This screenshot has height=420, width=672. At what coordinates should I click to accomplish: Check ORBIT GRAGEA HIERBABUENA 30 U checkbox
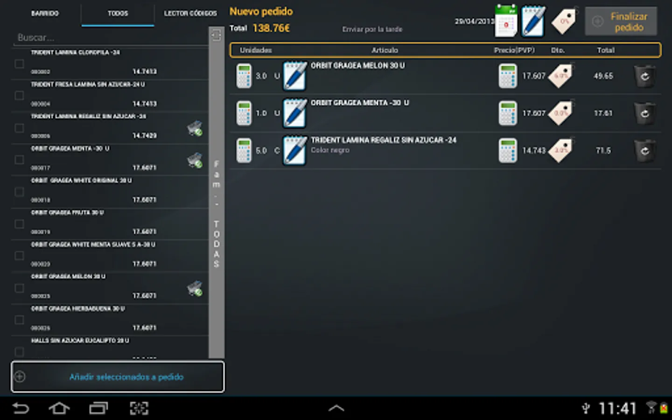click(x=19, y=320)
